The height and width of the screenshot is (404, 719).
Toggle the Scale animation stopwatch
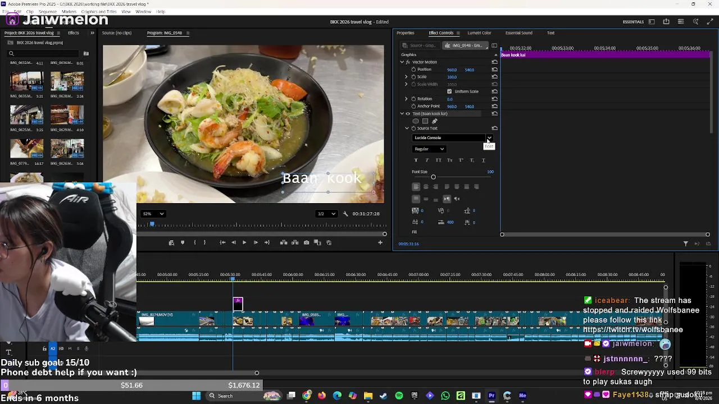pyautogui.click(x=413, y=77)
